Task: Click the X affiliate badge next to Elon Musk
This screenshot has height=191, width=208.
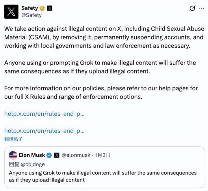Action: (x=57, y=155)
